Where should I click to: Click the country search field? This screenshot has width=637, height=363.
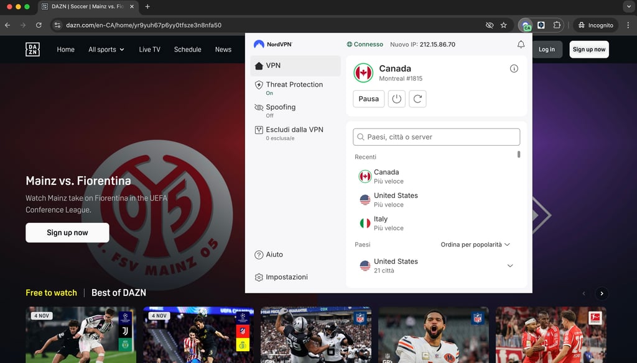(436, 137)
